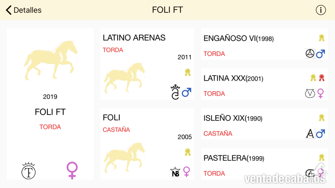
Task: Open the info icon
Action: point(321,10)
